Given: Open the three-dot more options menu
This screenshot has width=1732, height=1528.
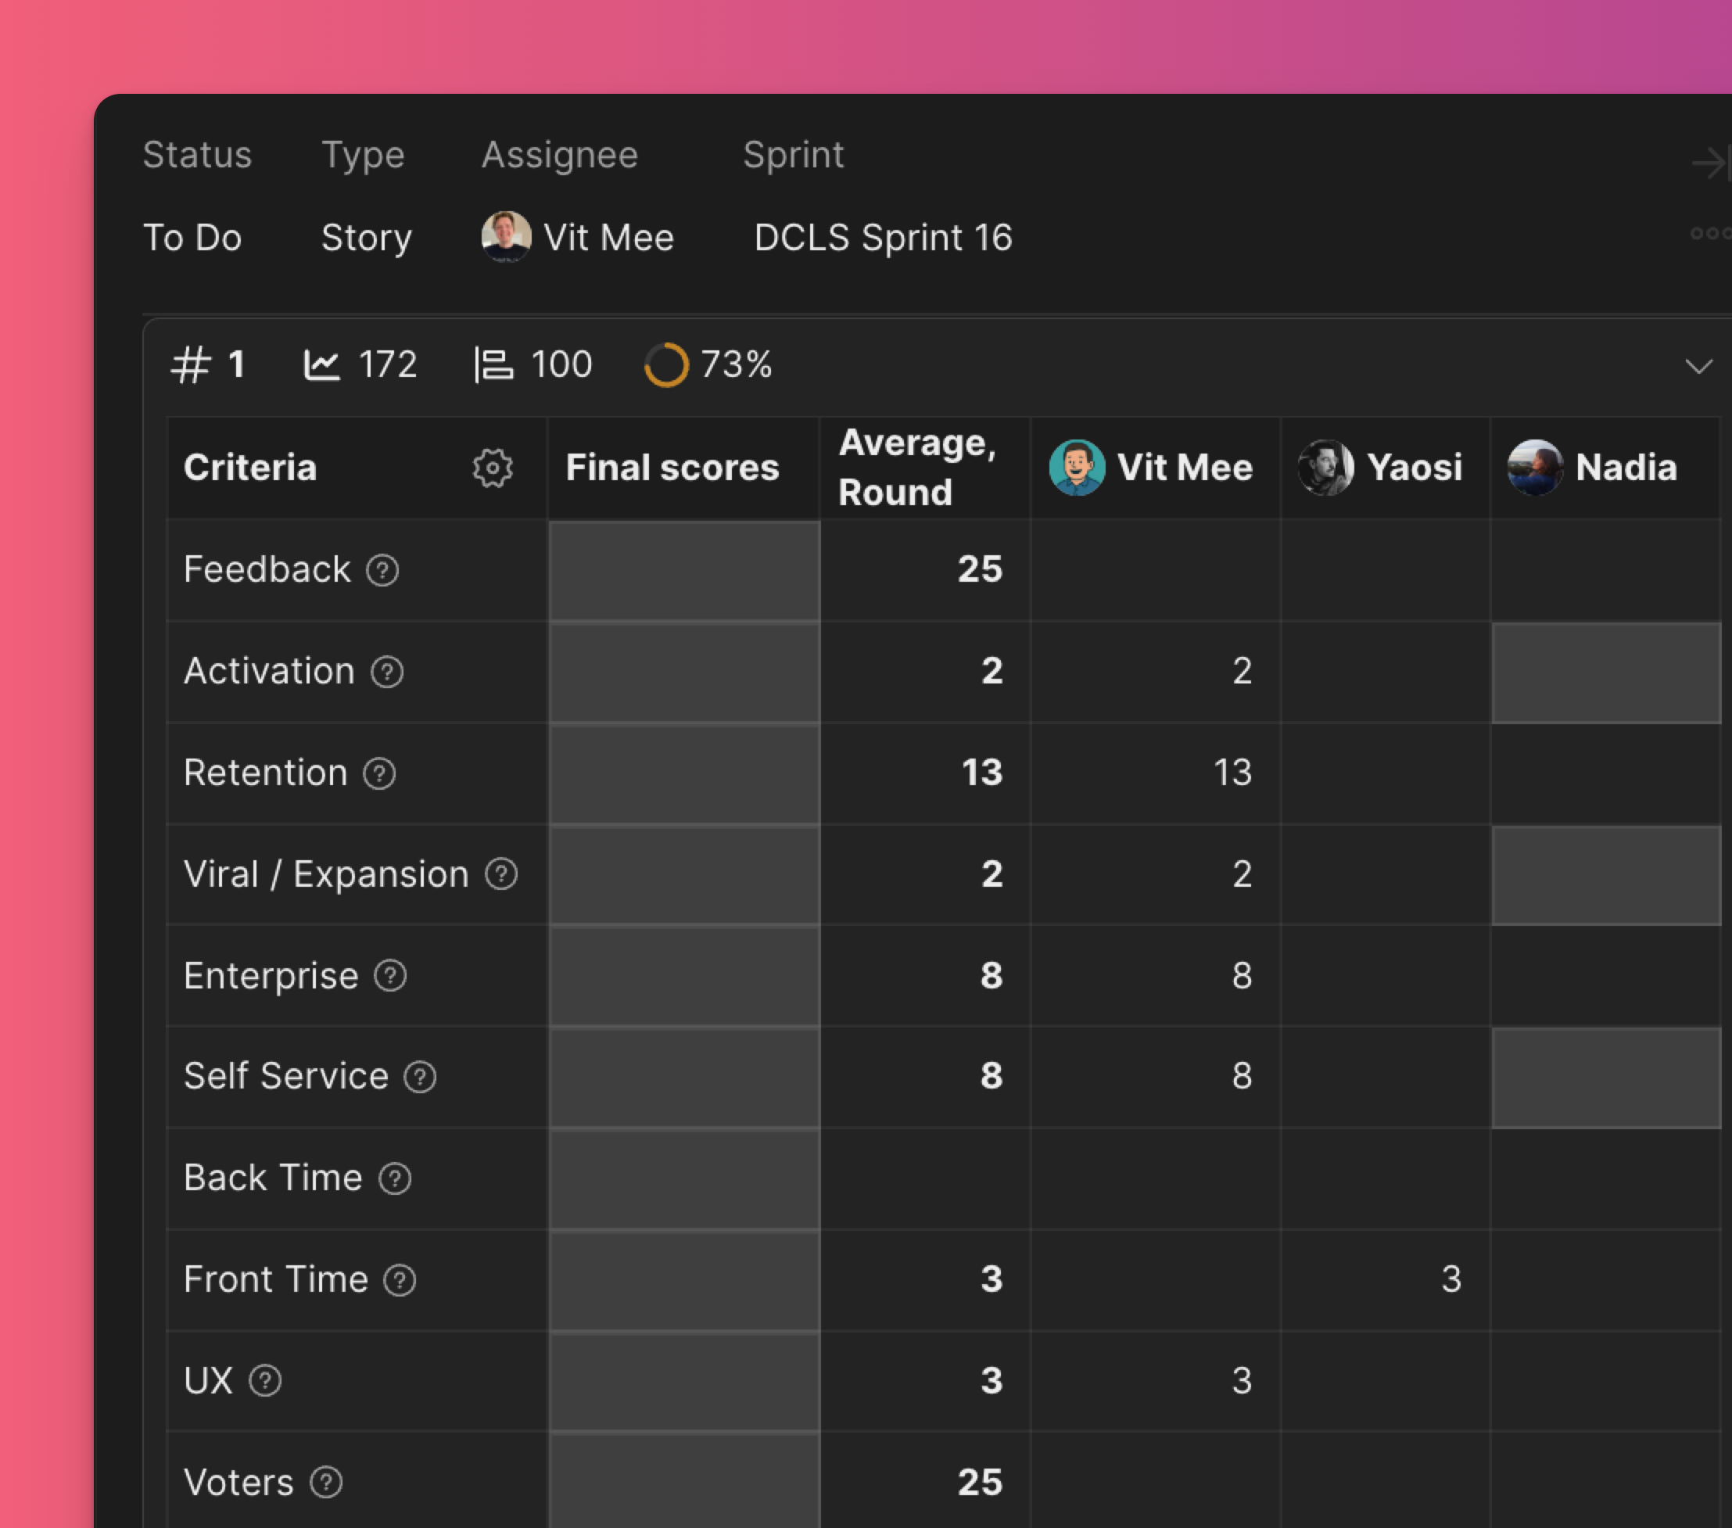Looking at the screenshot, I should tap(1711, 234).
